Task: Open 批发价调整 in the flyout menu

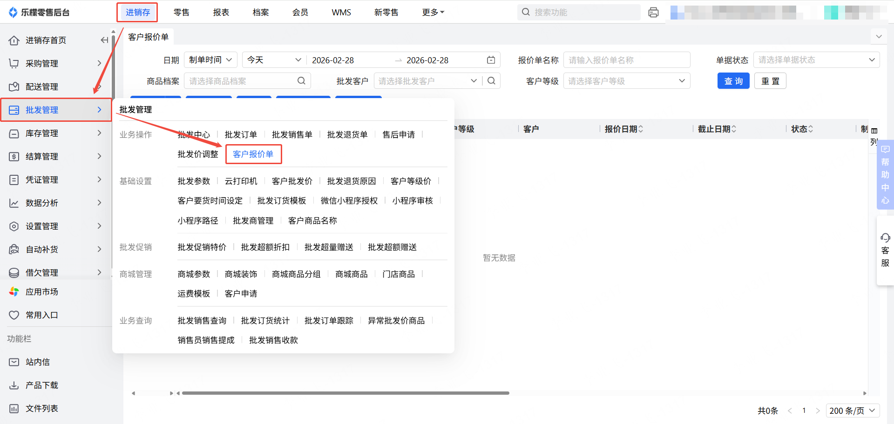Action: [198, 154]
